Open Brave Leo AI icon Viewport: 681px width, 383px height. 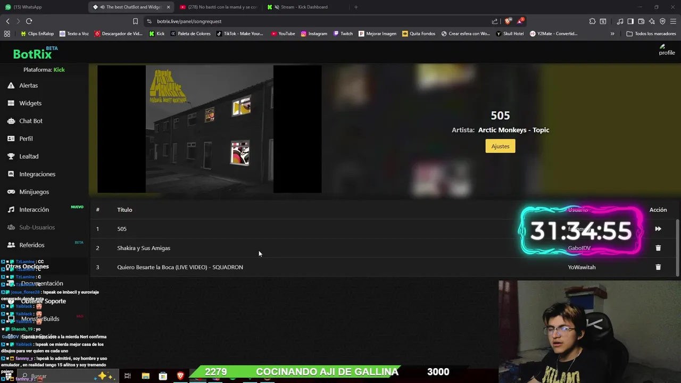click(x=652, y=21)
